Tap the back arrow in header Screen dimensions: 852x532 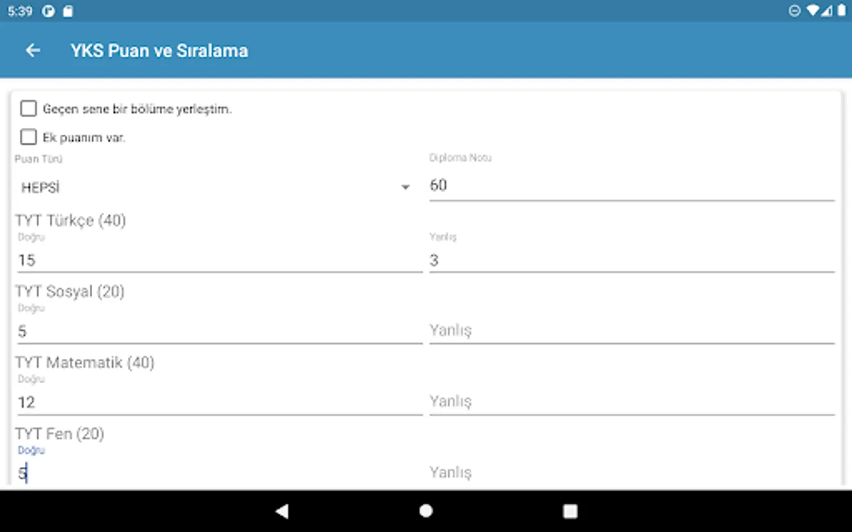tap(33, 51)
